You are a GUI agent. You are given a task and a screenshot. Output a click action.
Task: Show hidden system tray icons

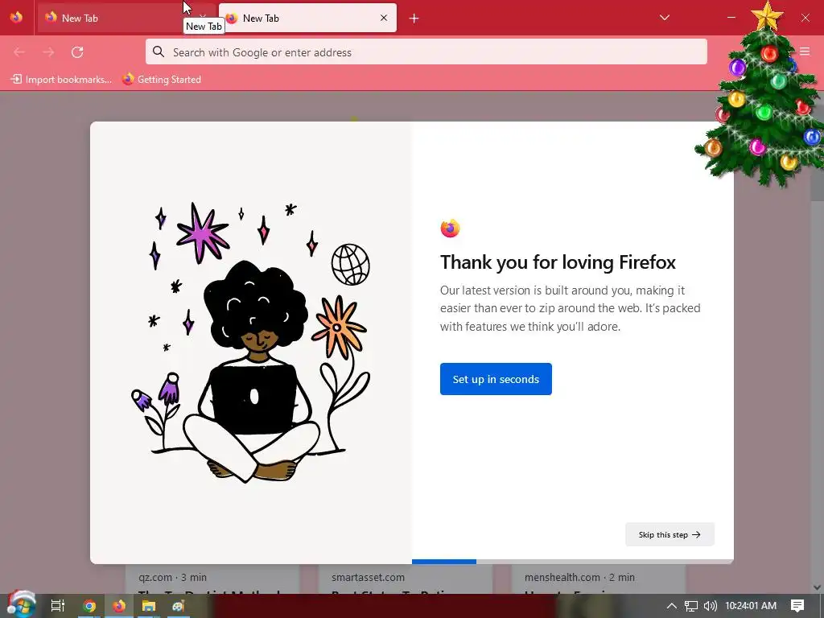coord(671,606)
